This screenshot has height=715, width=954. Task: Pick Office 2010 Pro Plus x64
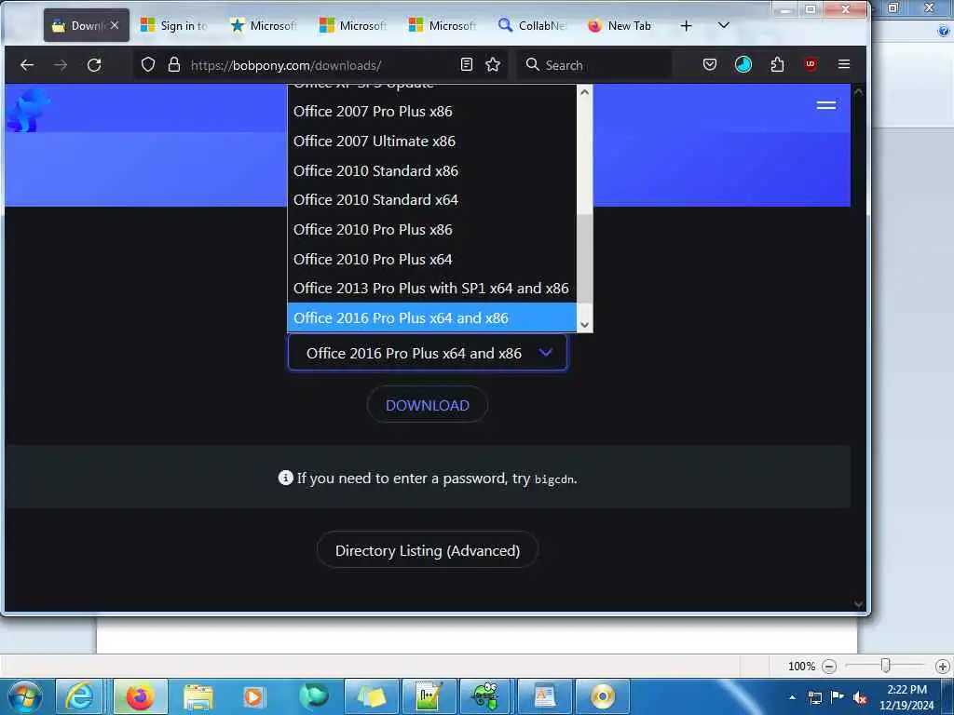(431, 260)
